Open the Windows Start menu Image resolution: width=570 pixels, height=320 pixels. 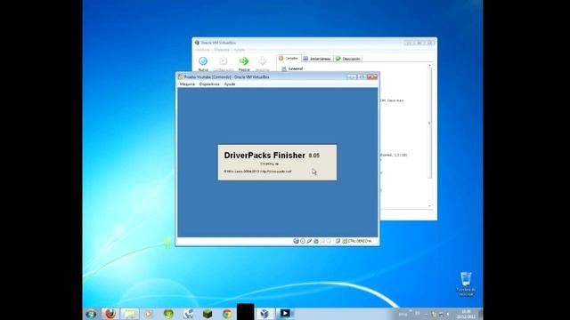point(91,314)
